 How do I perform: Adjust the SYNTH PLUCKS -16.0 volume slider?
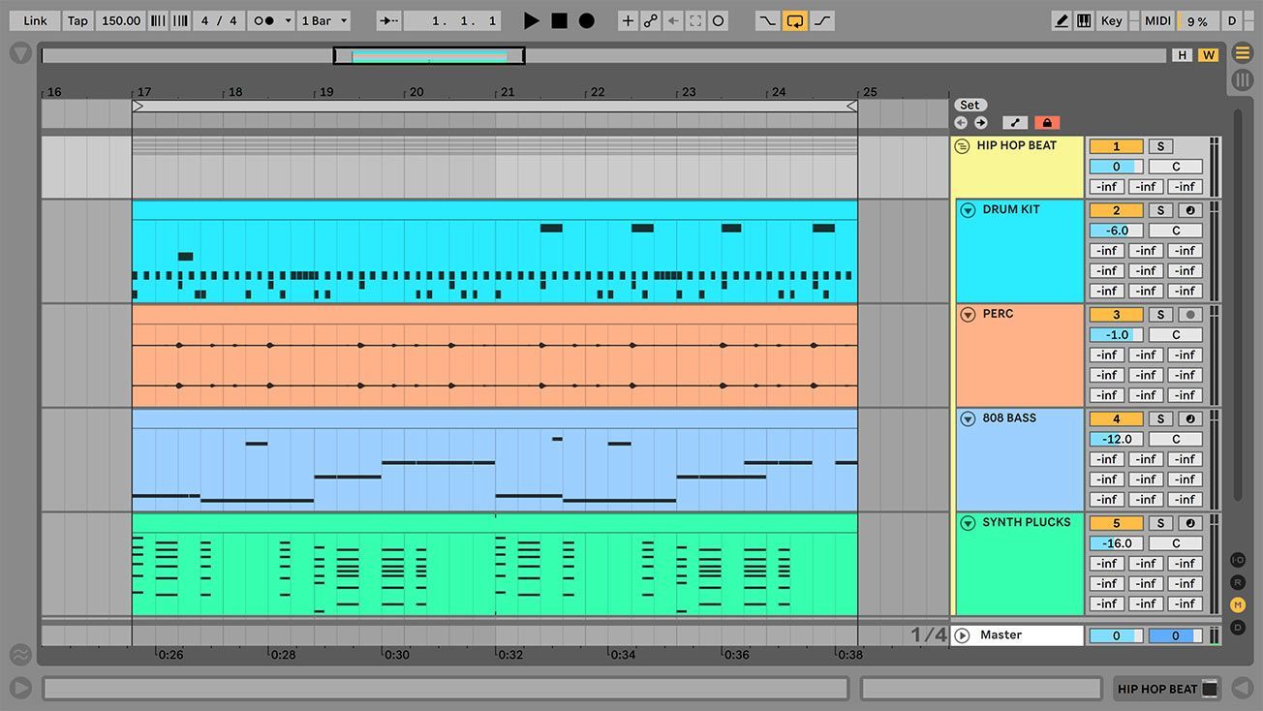pyautogui.click(x=1116, y=543)
